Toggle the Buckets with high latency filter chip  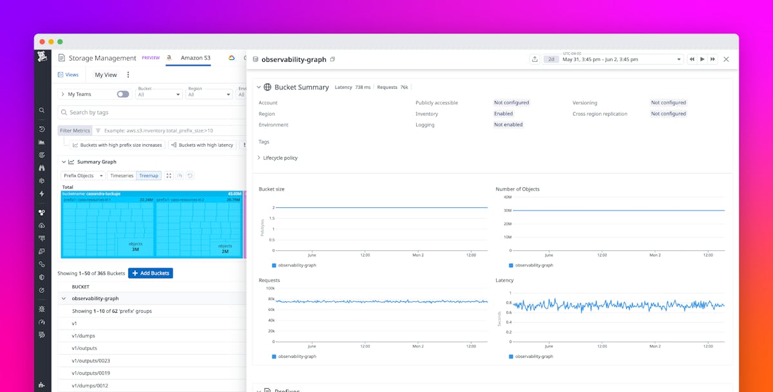[x=204, y=144]
